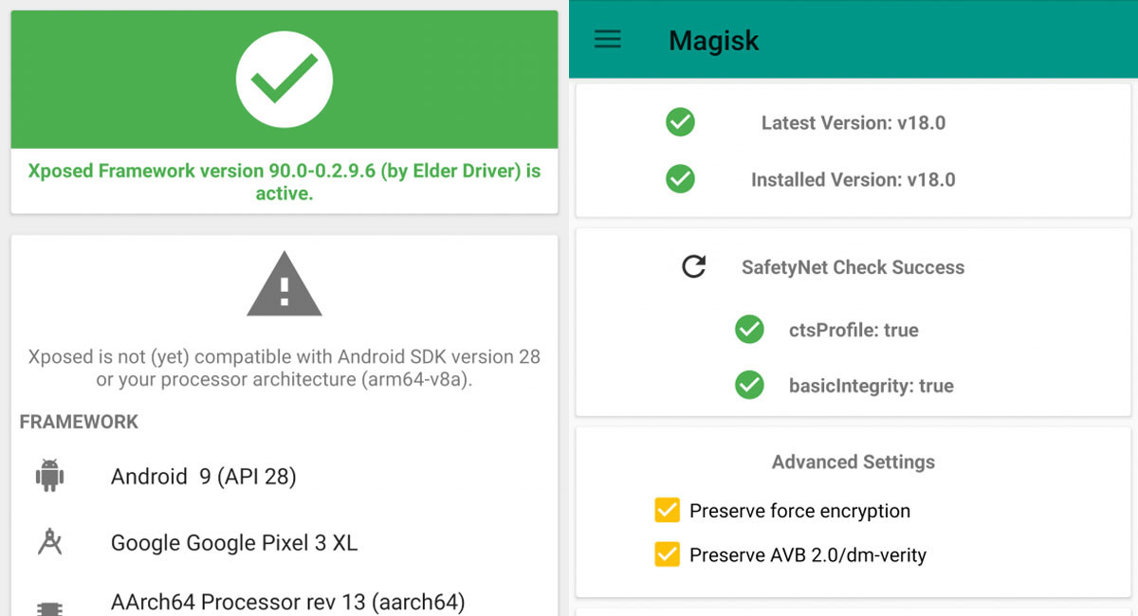Click the green checkmark beside Installed Version
This screenshot has height=616, width=1138.
click(x=680, y=179)
